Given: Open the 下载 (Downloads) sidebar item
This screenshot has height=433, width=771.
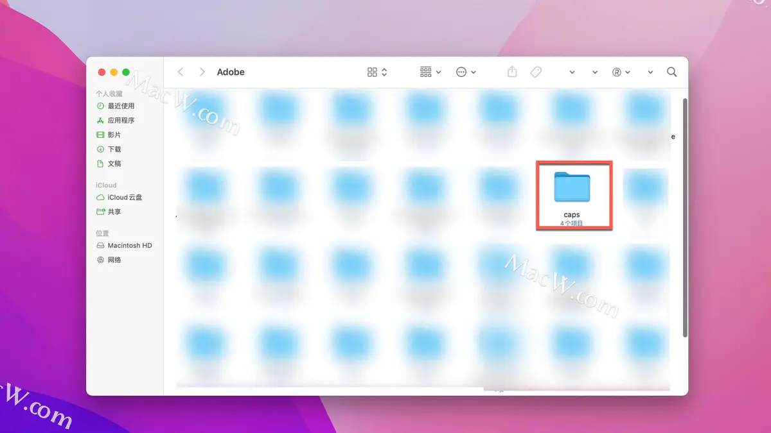Looking at the screenshot, I should point(115,149).
